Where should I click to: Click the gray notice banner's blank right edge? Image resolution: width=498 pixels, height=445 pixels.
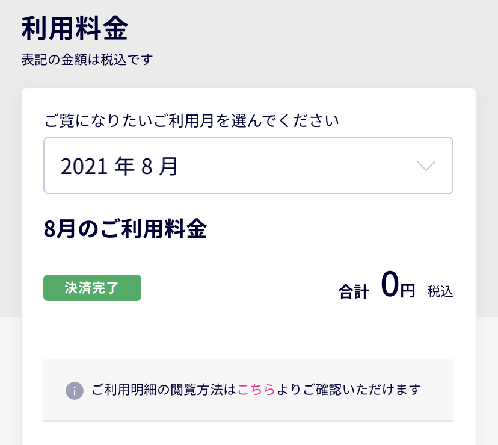[x=439, y=390]
